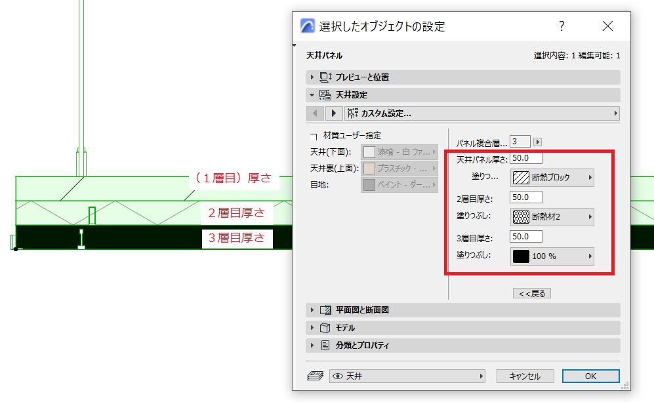The image size is (654, 402).
Task: Click the previous page arrow in 天井設定
Action: tap(315, 113)
